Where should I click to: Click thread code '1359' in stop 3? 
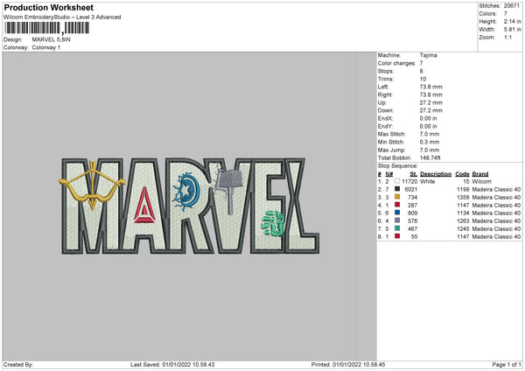coord(463,197)
